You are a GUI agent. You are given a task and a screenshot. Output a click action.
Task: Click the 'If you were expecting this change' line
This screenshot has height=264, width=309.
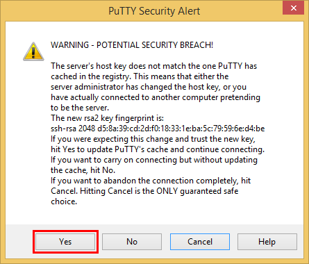pyautogui.click(x=153, y=139)
